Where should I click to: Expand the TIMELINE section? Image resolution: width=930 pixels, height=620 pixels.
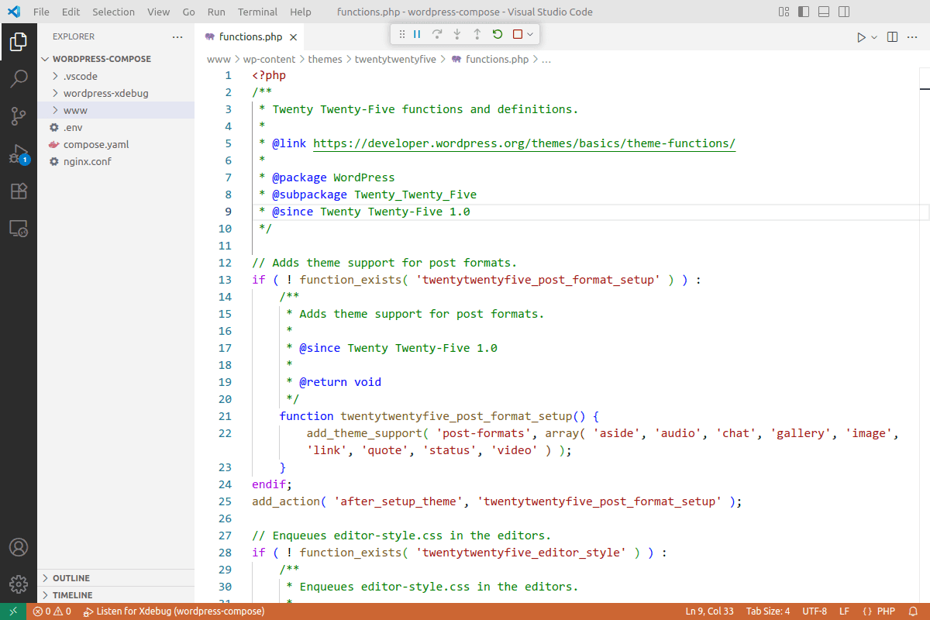[116, 595]
